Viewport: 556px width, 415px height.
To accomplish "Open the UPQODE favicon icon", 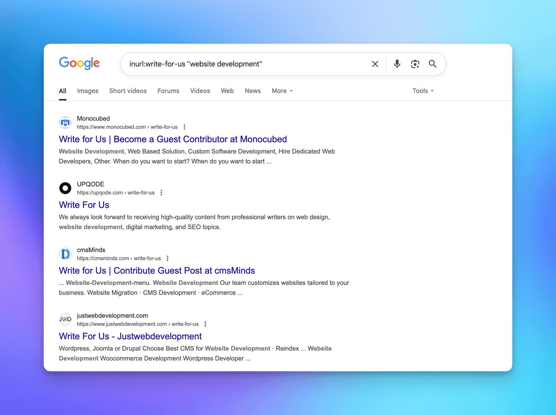I will [x=65, y=188].
